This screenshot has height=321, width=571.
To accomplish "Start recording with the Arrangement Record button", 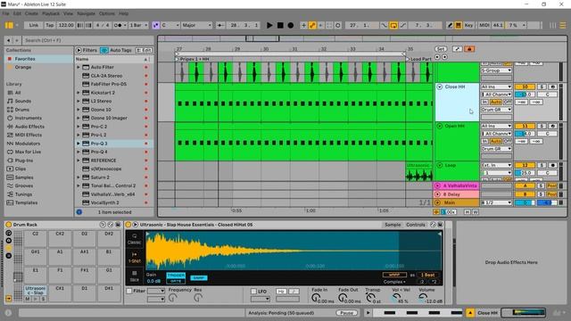I will (291, 25).
